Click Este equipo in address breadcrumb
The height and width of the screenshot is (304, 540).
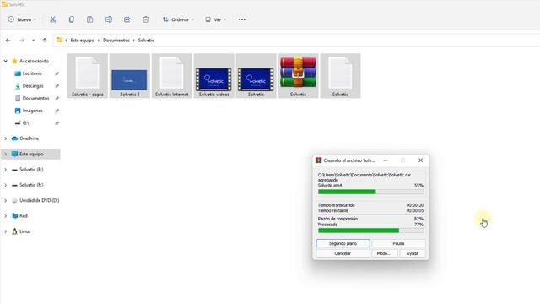[x=83, y=41]
